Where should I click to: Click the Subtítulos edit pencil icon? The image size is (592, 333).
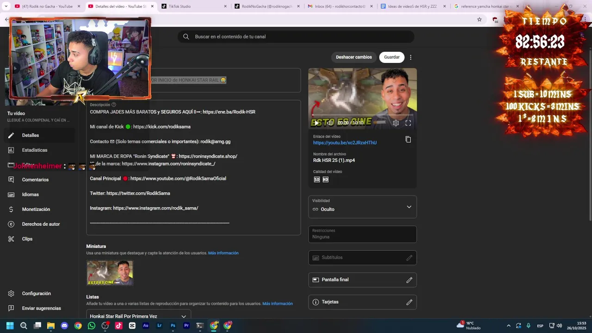[x=409, y=258]
